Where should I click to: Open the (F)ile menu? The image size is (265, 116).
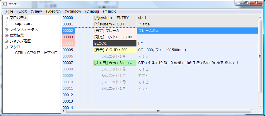pyautogui.click(x=9, y=11)
